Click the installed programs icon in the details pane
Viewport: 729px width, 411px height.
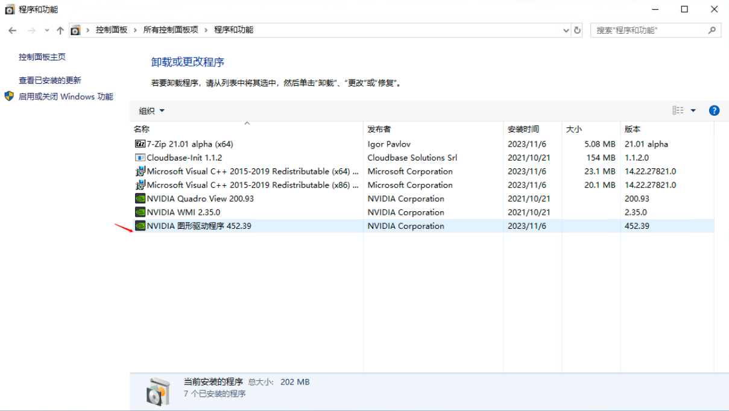tap(159, 391)
